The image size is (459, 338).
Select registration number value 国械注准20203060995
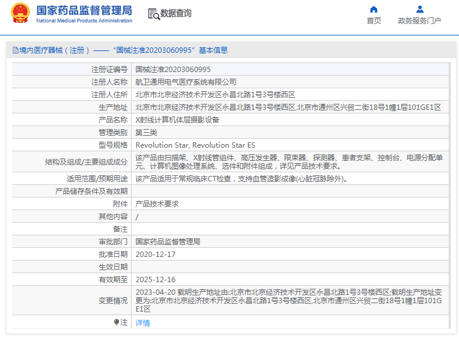173,70
